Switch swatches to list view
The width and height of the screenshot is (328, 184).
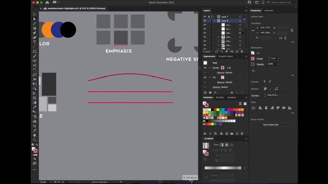[x=240, y=104]
